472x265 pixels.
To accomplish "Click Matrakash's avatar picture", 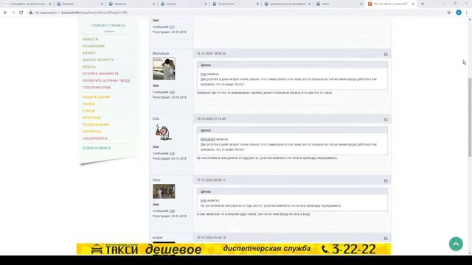I will (x=164, y=68).
